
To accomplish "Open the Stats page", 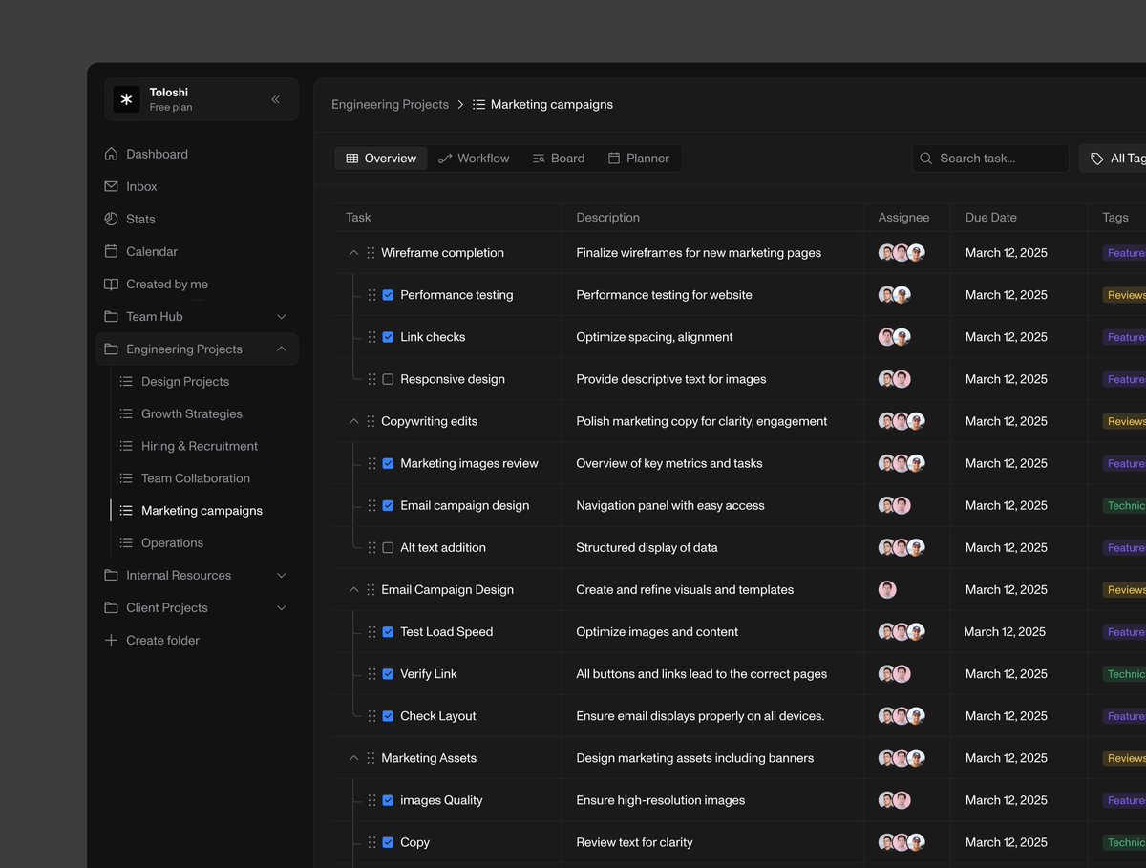I will pyautogui.click(x=141, y=219).
